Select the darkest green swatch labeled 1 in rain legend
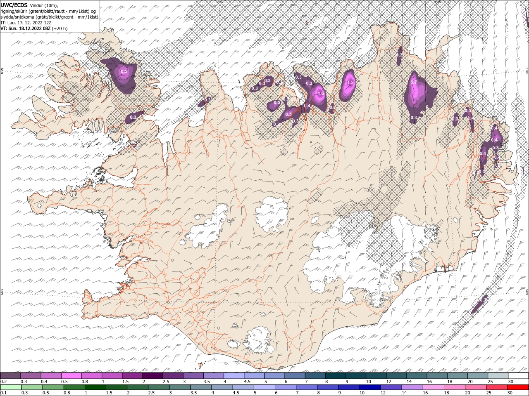This screenshot has height=396, width=529. pyautogui.click(x=95, y=387)
